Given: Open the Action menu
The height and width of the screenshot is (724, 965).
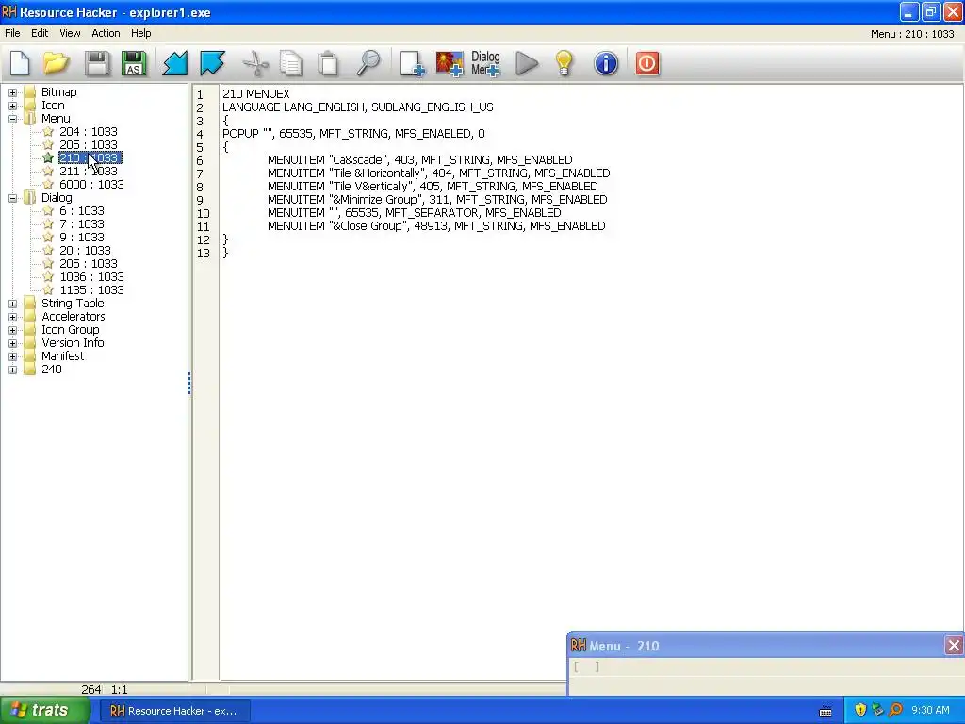Looking at the screenshot, I should click(106, 33).
